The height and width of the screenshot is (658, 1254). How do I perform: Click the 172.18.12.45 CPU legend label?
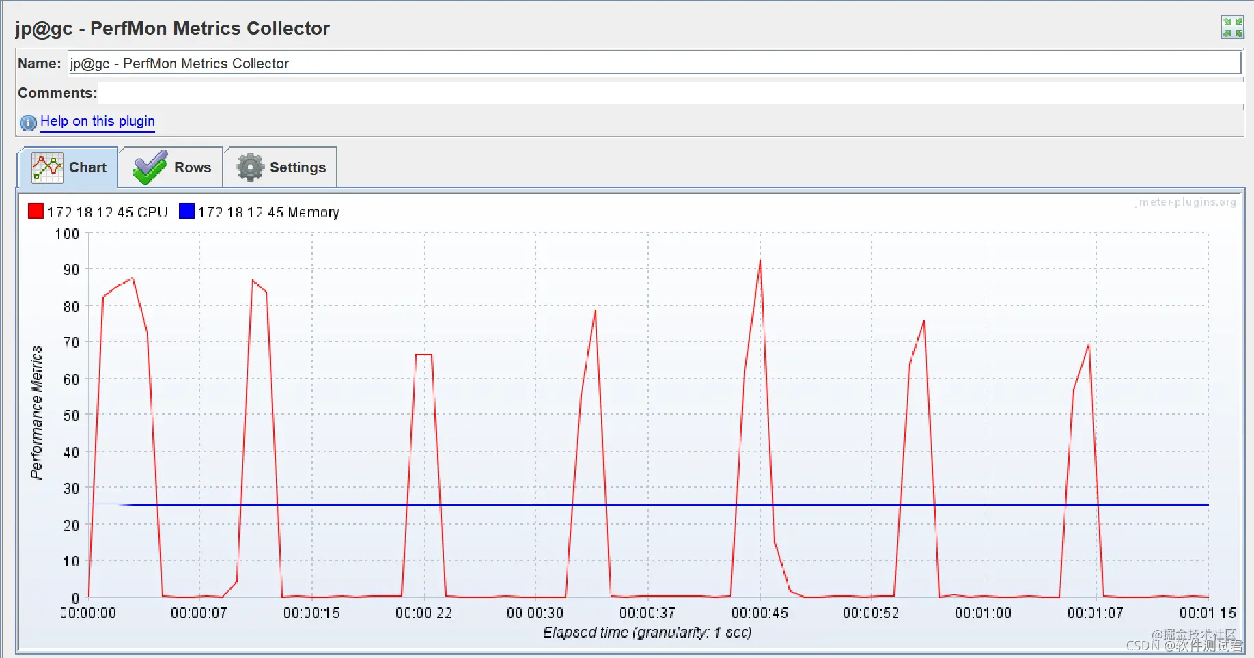point(107,213)
